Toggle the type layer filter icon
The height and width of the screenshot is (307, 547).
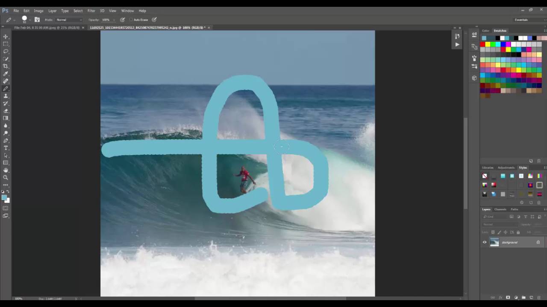tap(525, 217)
